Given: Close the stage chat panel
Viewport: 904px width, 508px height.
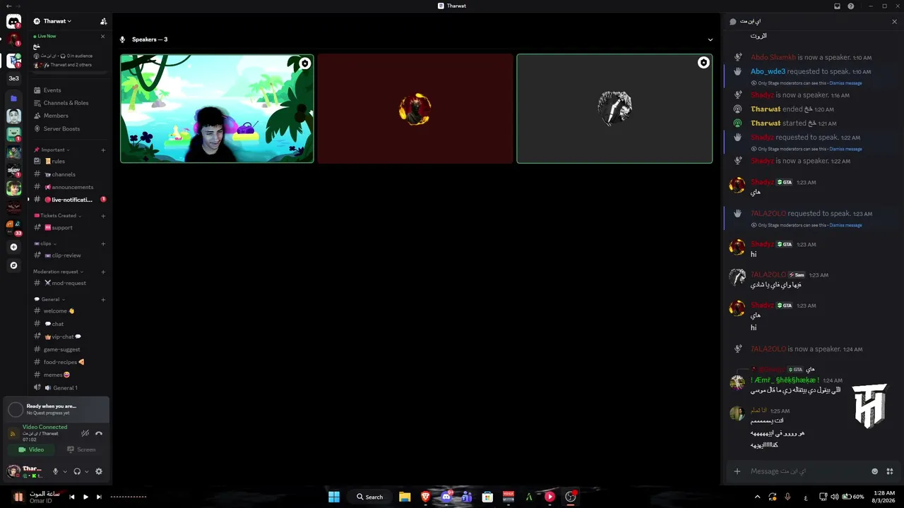Looking at the screenshot, I should (895, 22).
